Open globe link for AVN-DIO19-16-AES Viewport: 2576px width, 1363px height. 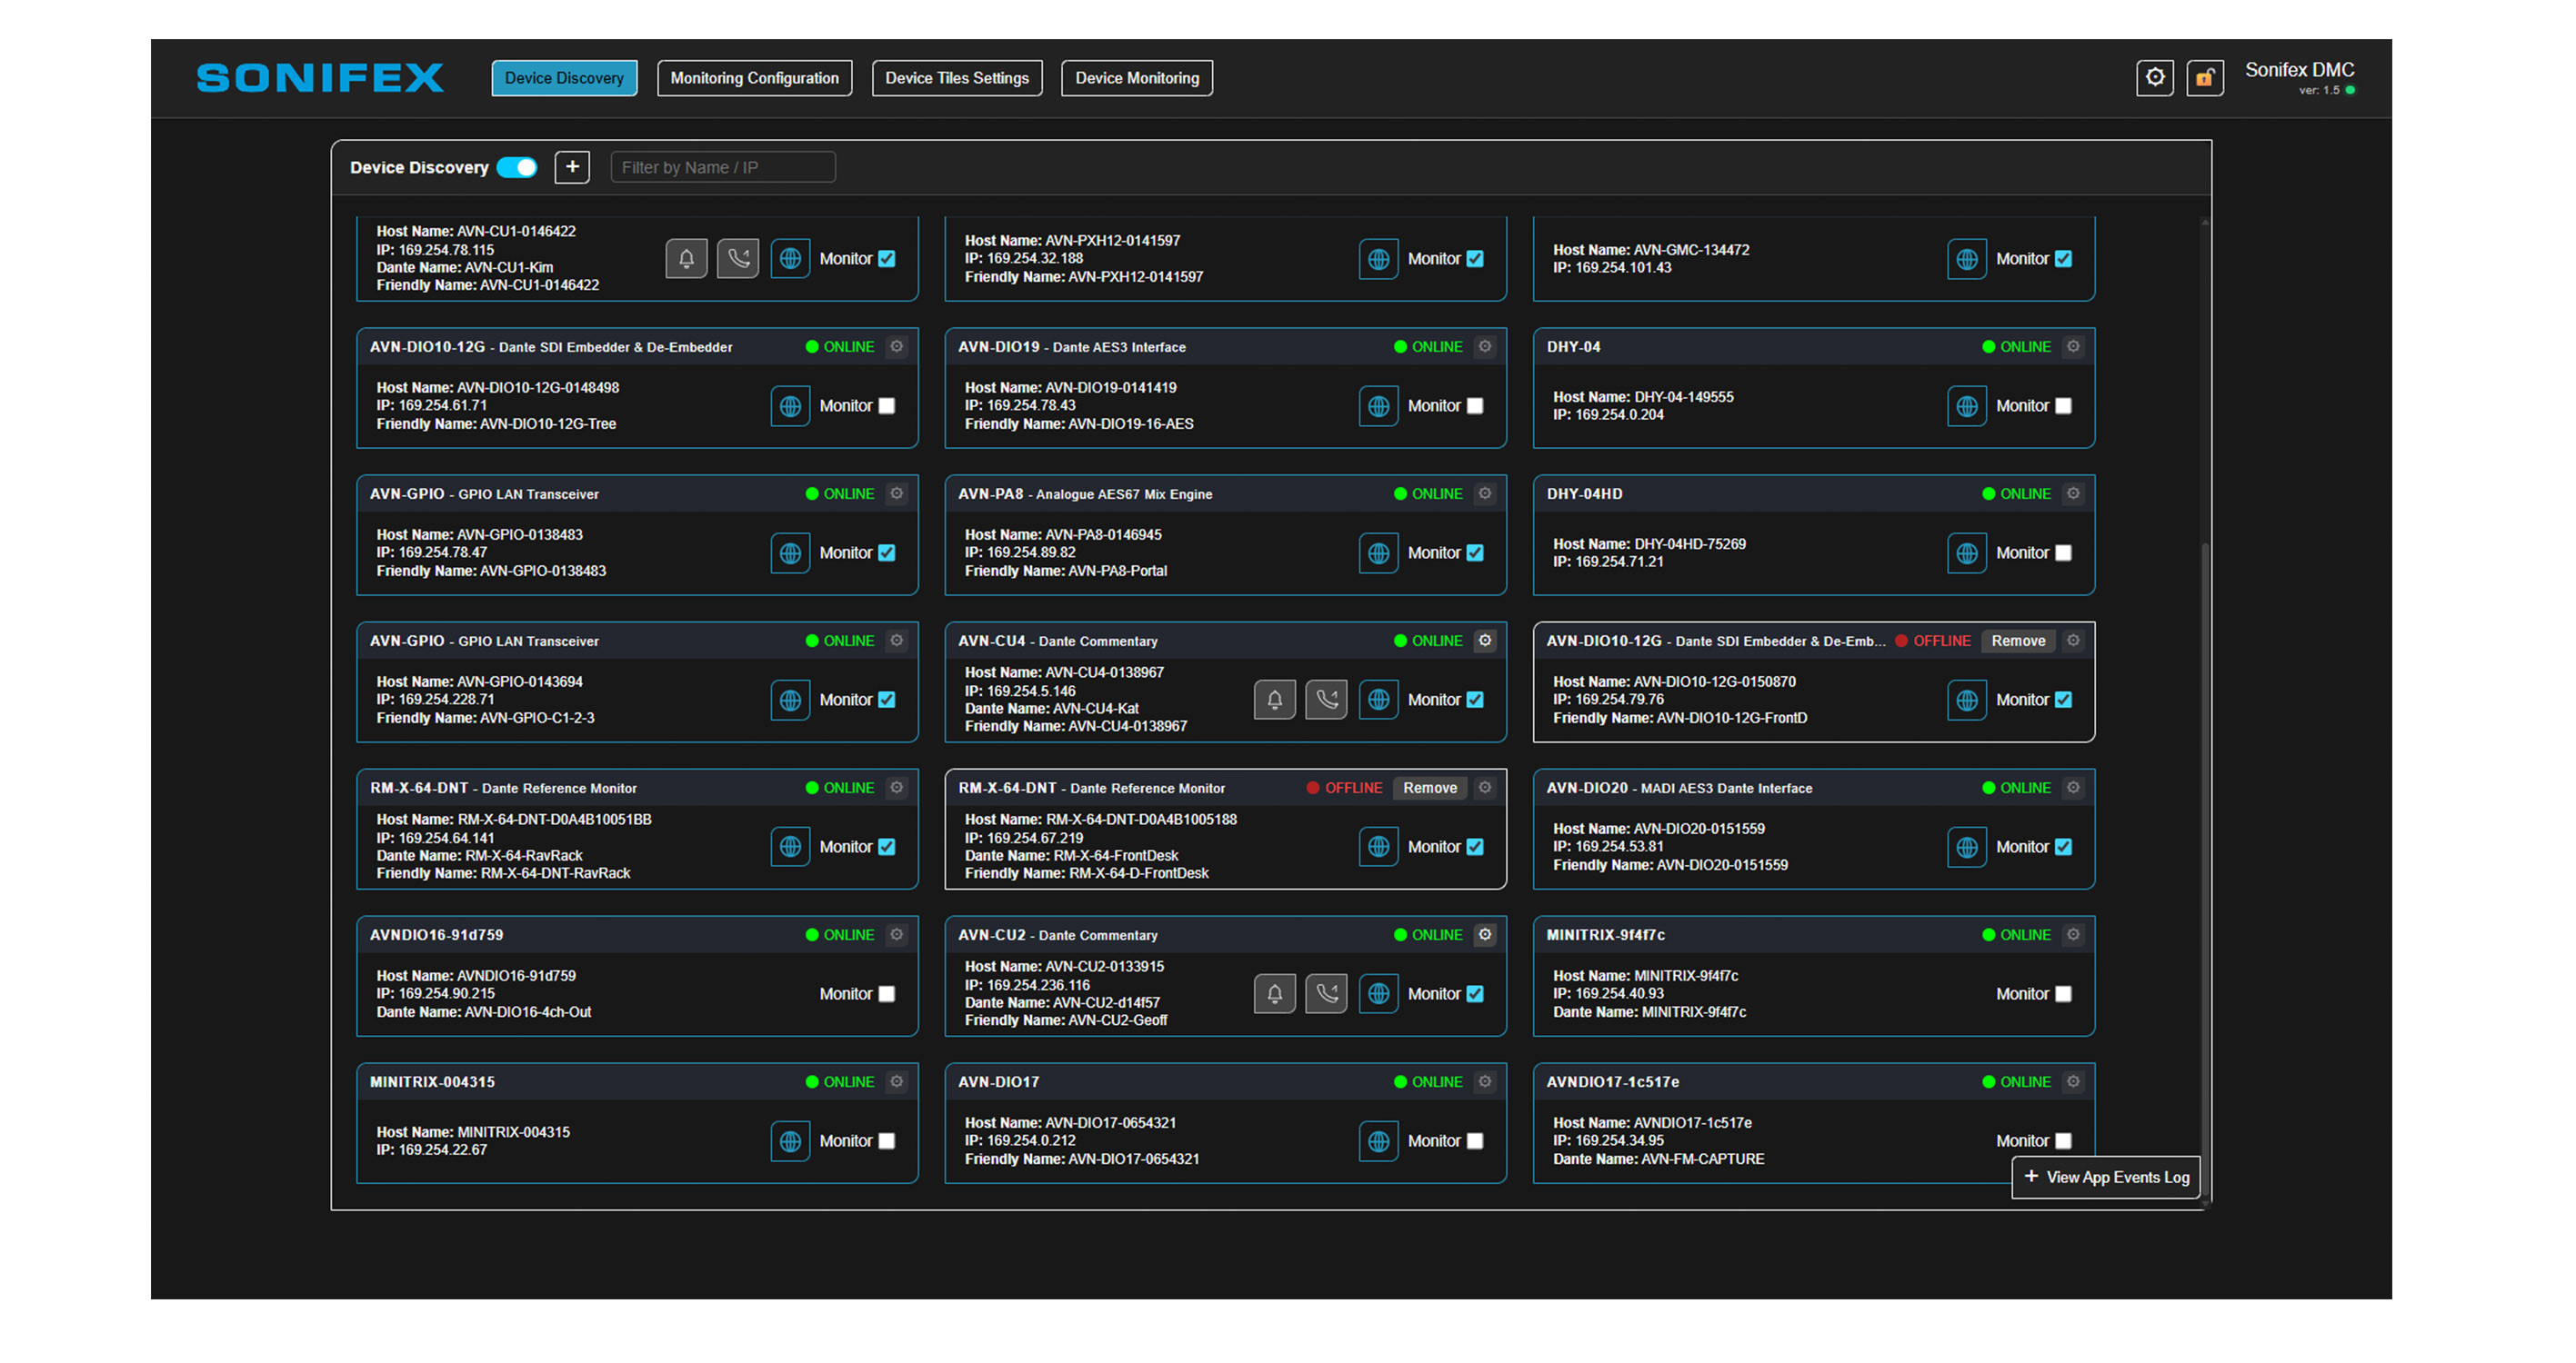(x=1378, y=405)
